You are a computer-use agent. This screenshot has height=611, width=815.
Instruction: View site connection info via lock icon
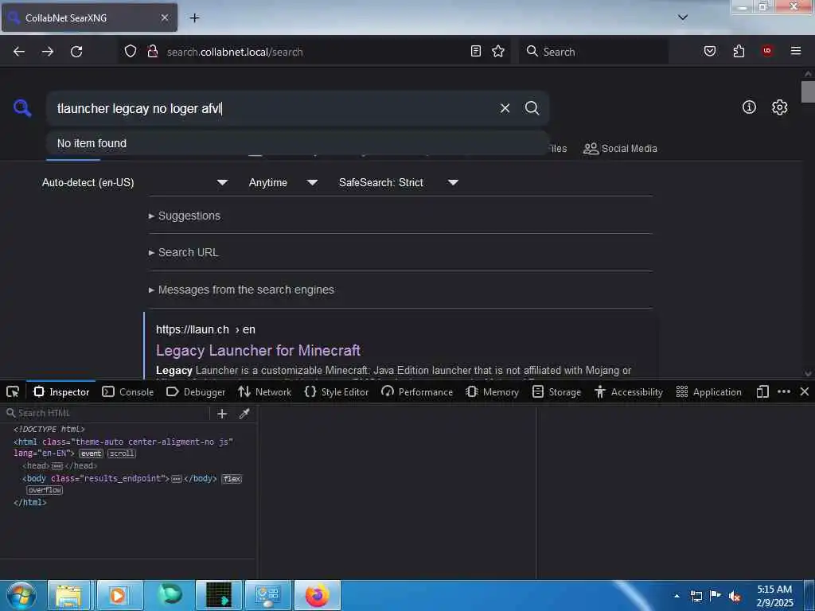(152, 52)
